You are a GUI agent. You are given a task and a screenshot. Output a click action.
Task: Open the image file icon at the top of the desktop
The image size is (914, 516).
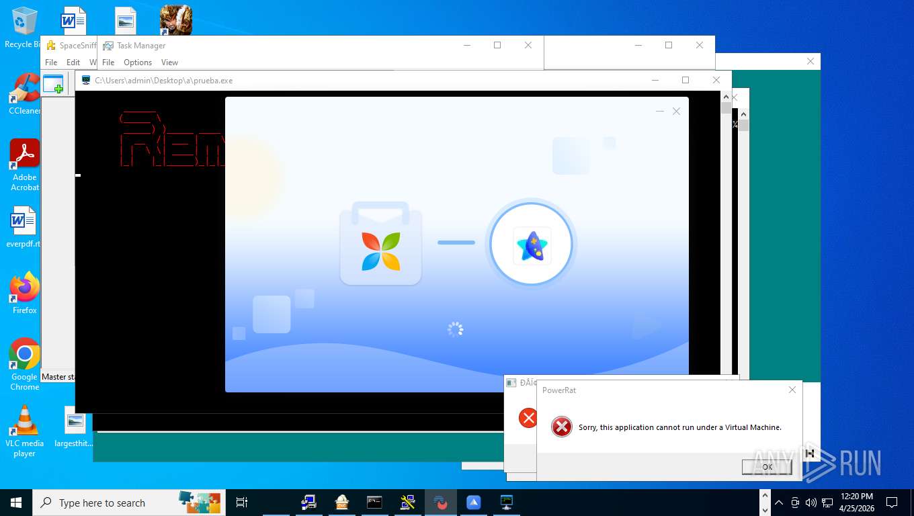(x=125, y=21)
